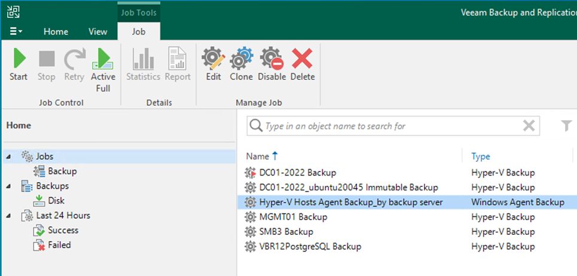Click the Last 24 Hours node icon
The image size is (577, 276).
click(27, 216)
